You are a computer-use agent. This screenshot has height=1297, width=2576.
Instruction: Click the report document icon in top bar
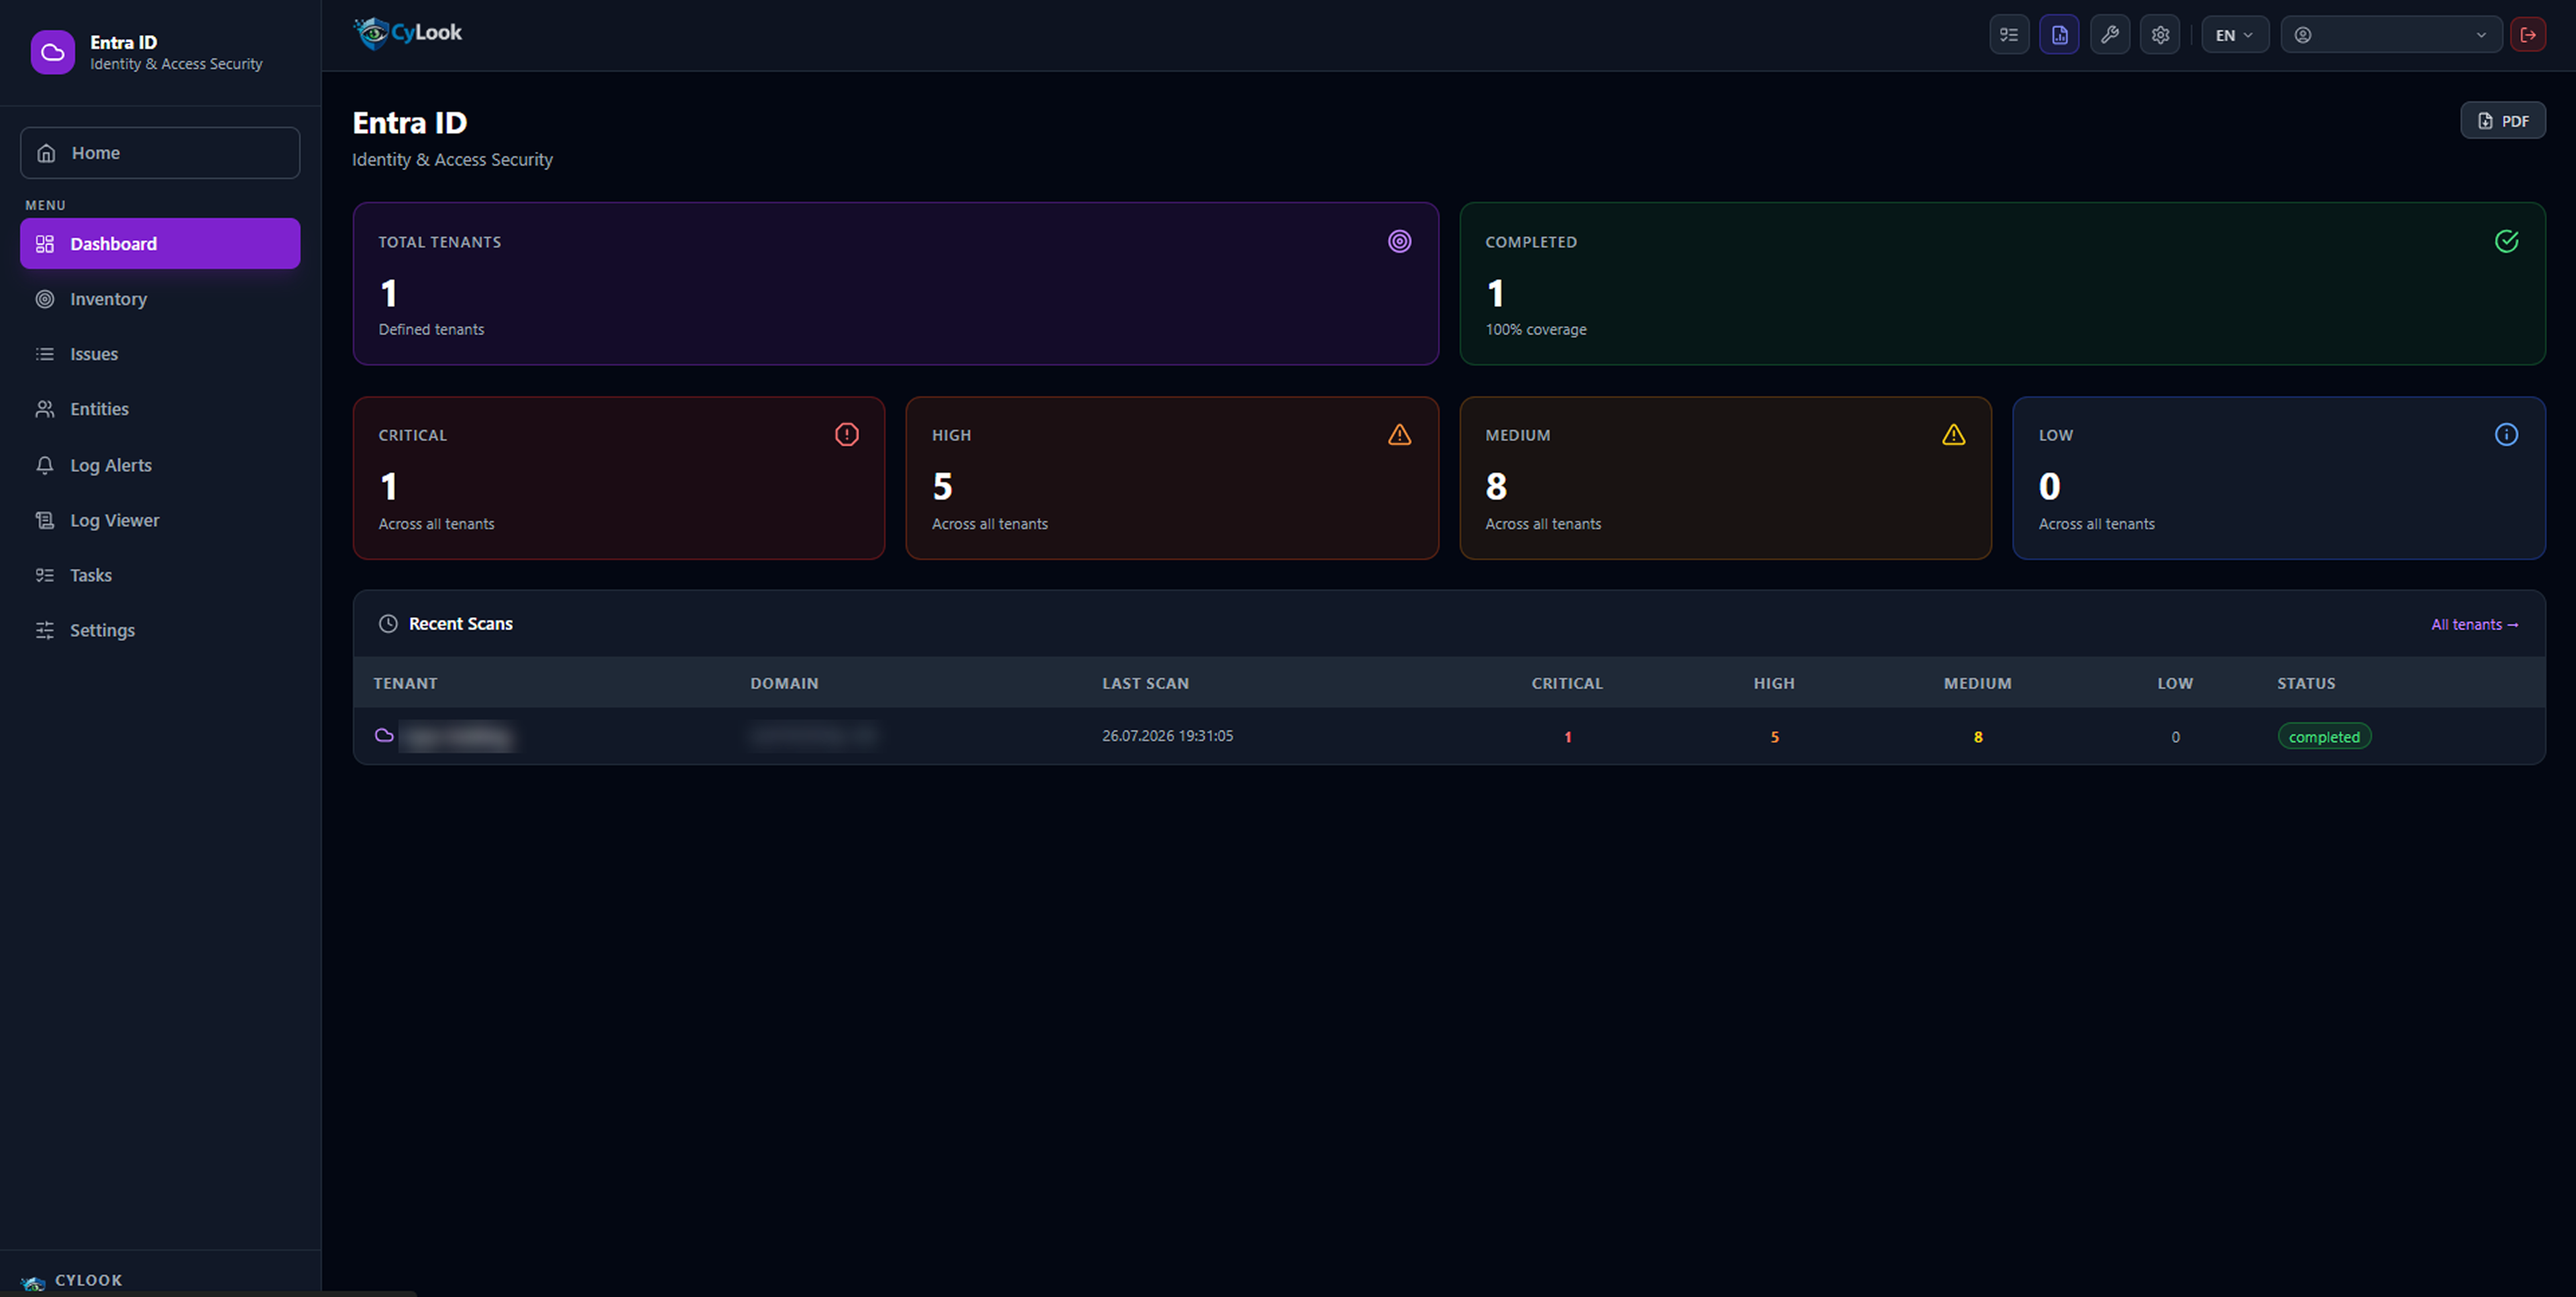2059,35
